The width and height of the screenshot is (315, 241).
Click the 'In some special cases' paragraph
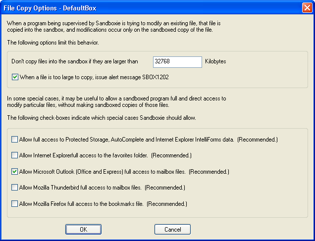(x=116, y=102)
